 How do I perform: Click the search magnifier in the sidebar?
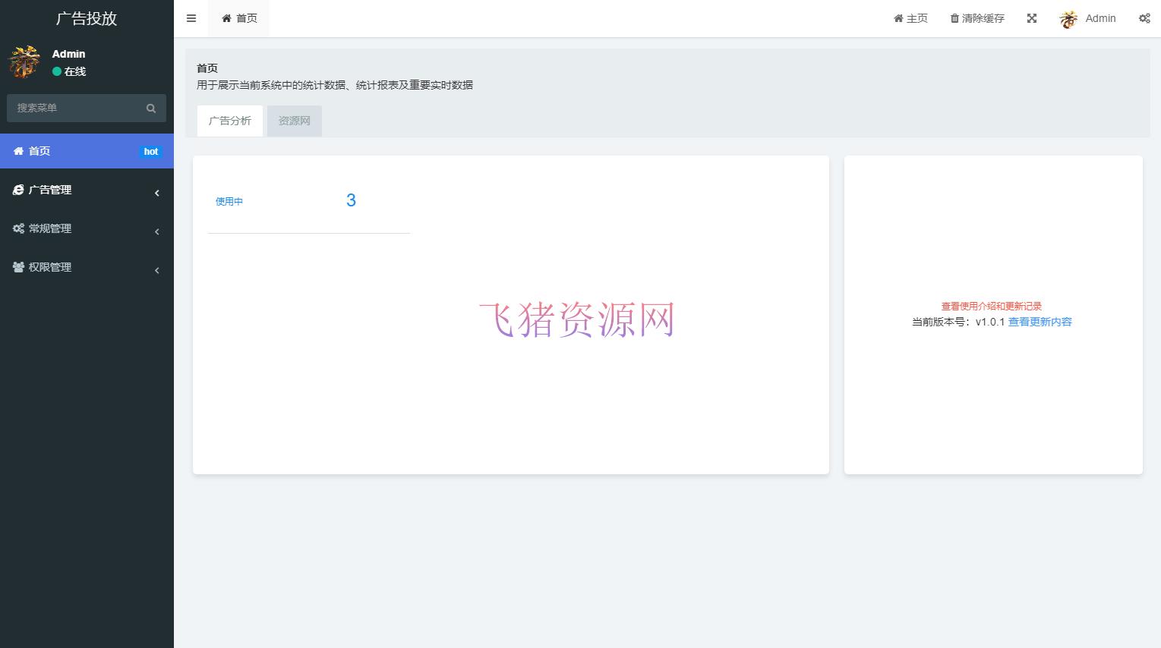coord(151,108)
